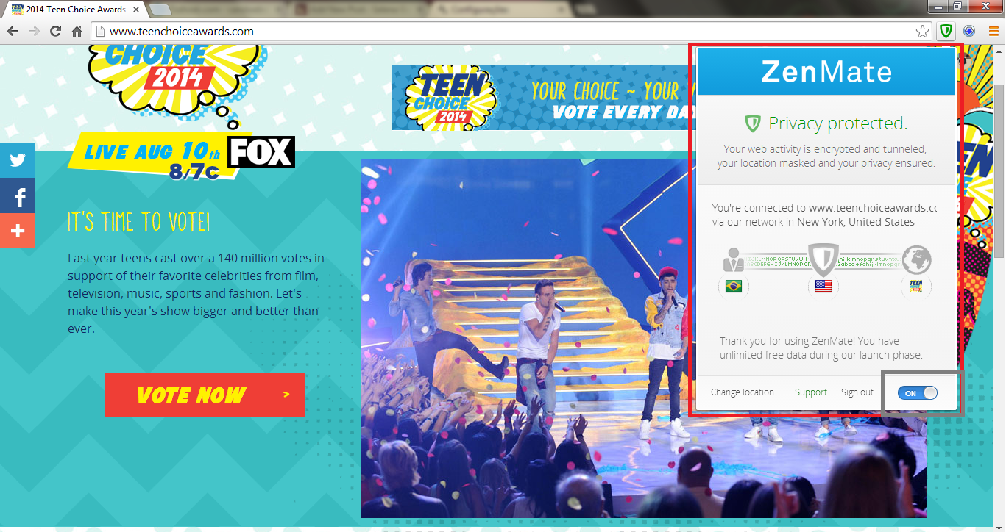Click the browser back arrow
Screen dimensions: 1006x532
[12, 32]
